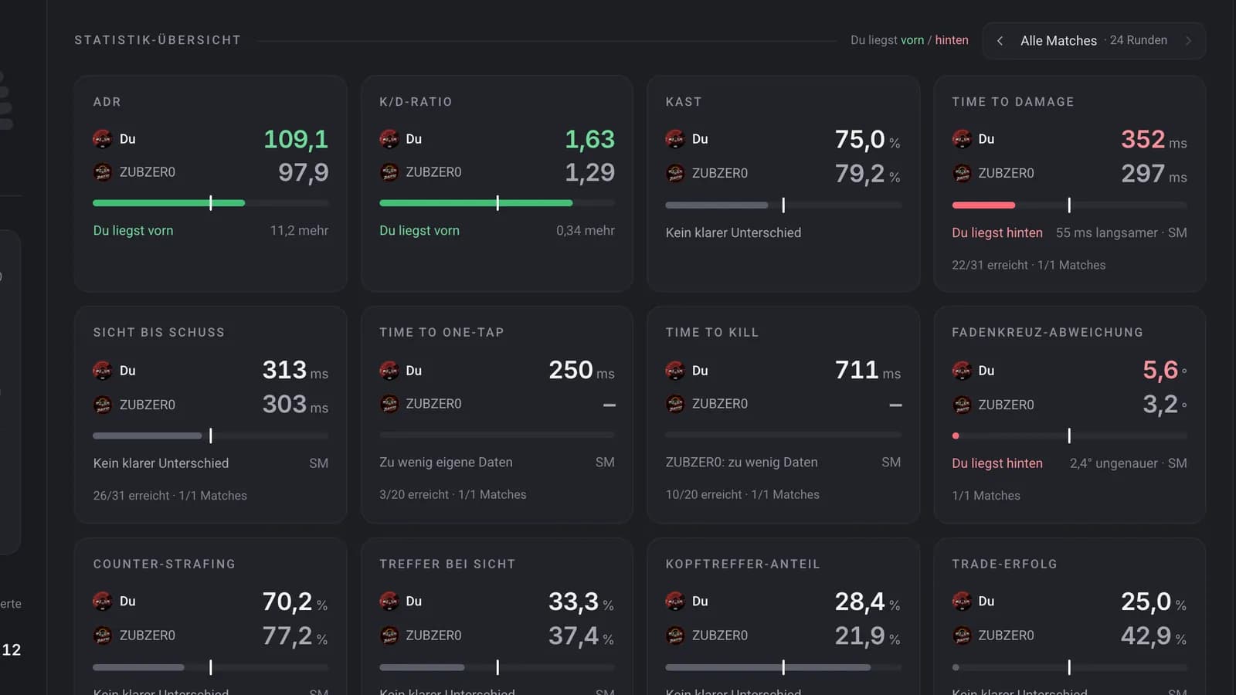Click '22/31 erreicht · 1/1 Matches' text
1236x695 pixels.
click(1028, 265)
